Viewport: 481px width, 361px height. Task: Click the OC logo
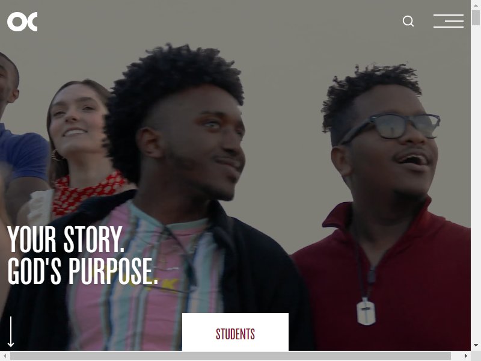(22, 22)
